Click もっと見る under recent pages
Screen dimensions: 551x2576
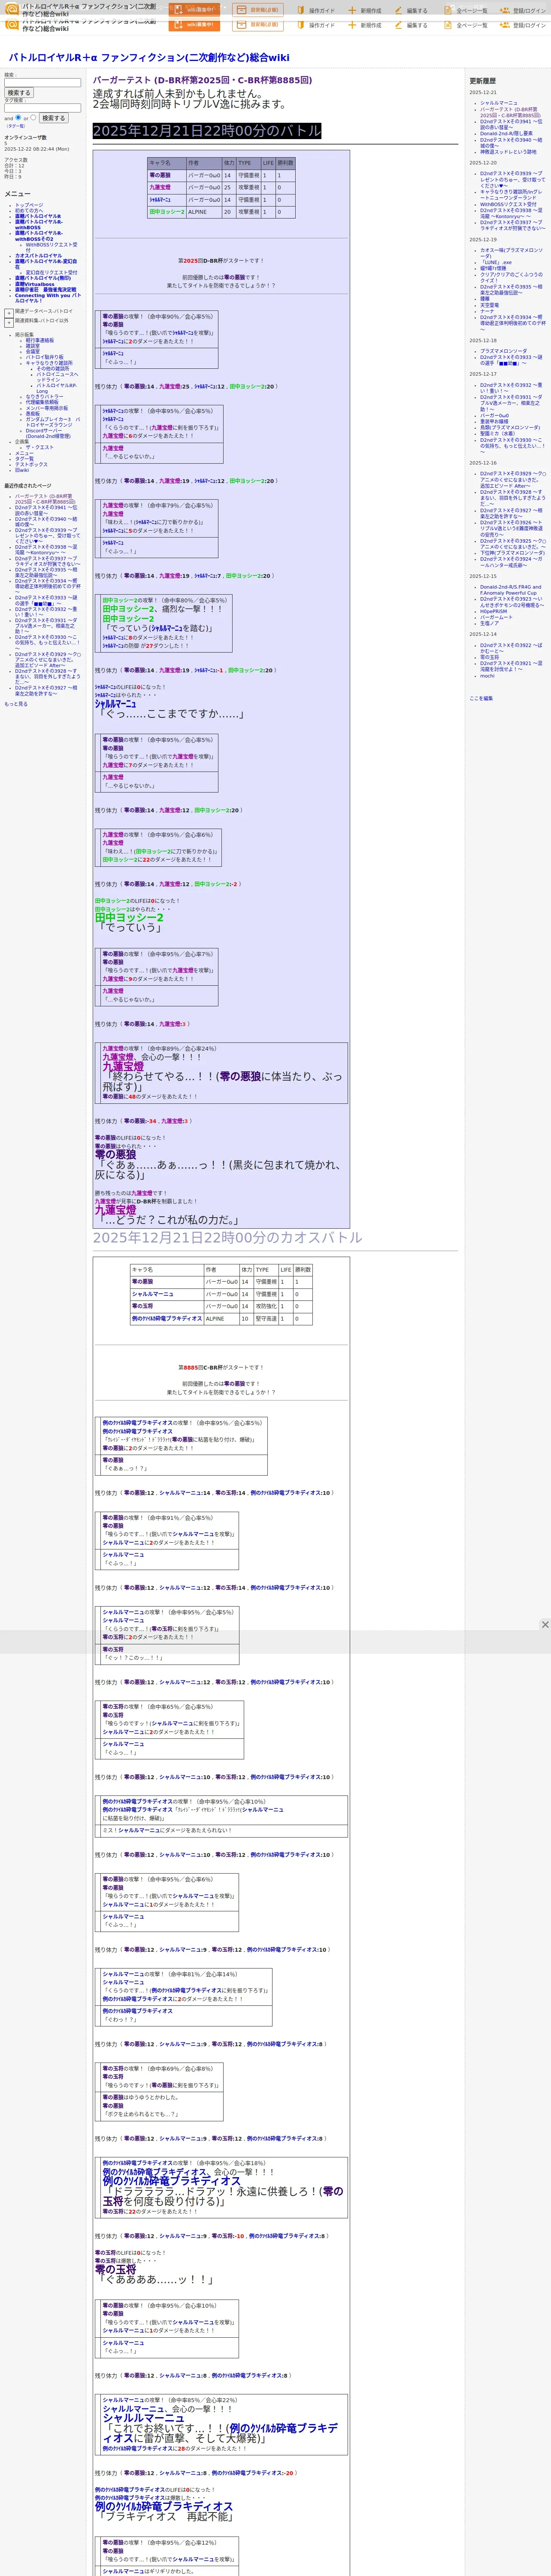16,704
